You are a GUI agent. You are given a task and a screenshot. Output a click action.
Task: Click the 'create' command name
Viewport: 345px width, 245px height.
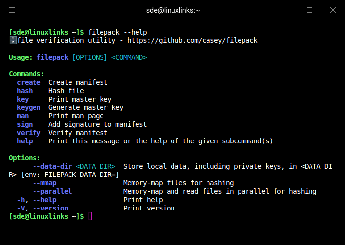(x=29, y=82)
